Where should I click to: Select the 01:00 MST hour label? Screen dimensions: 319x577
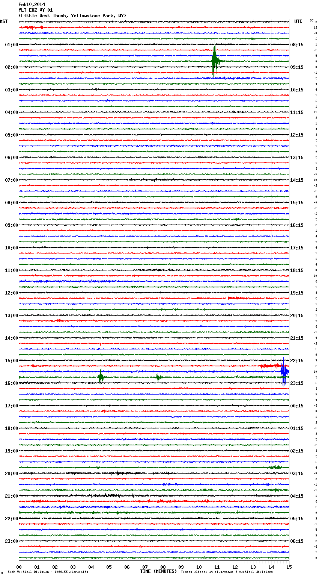12,45
